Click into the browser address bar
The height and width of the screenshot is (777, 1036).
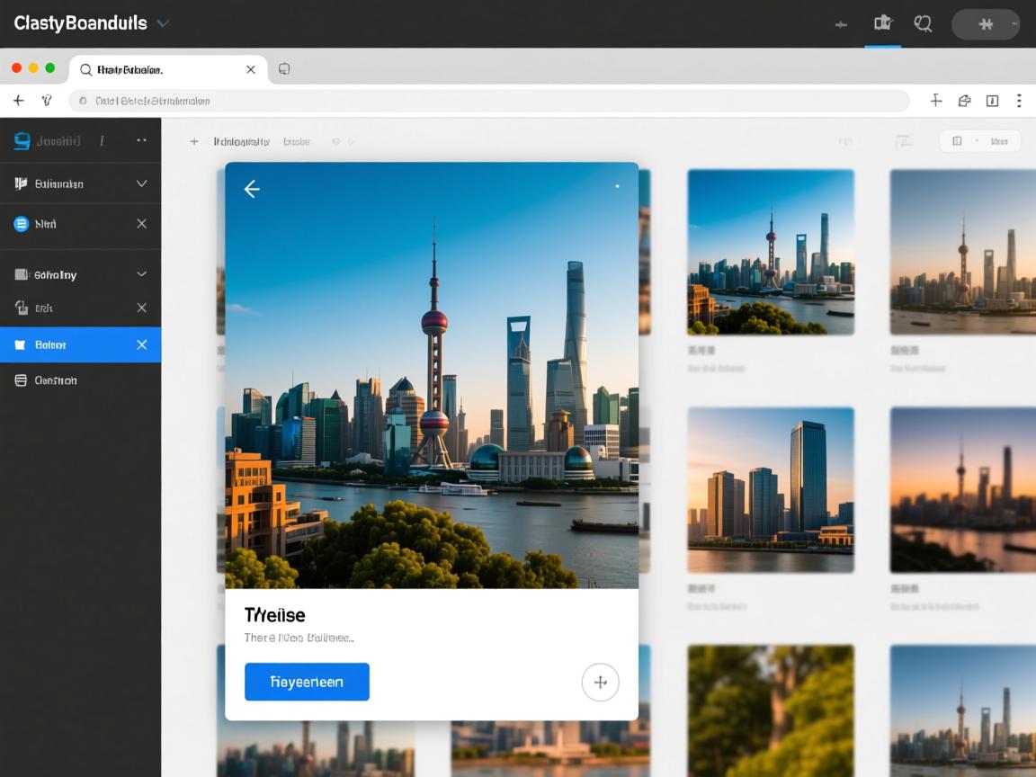pos(486,101)
